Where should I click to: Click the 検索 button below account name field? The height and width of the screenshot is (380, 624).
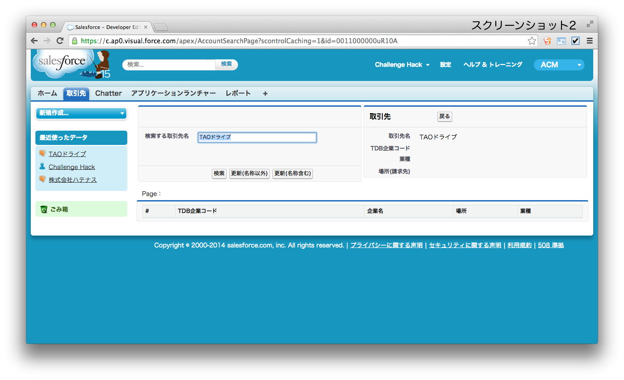(219, 173)
